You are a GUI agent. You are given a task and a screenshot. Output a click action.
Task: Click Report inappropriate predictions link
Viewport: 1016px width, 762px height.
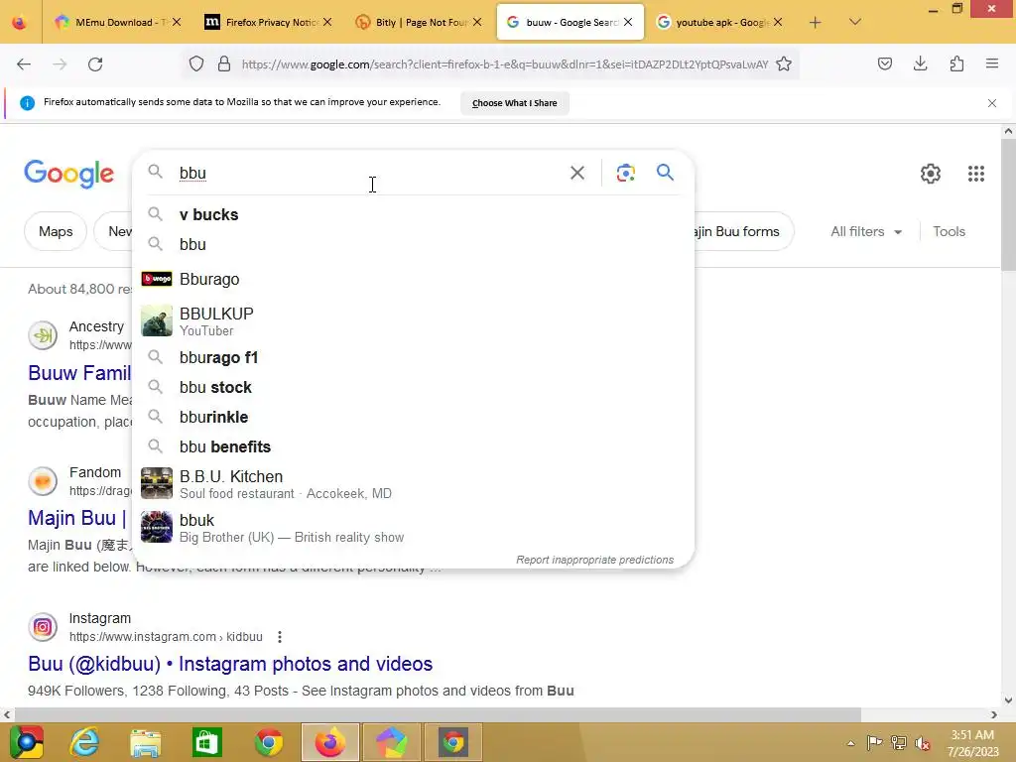595,560
